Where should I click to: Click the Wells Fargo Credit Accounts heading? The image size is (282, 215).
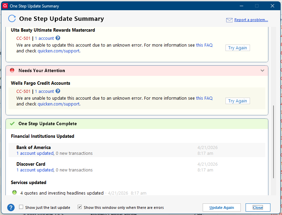[41, 83]
